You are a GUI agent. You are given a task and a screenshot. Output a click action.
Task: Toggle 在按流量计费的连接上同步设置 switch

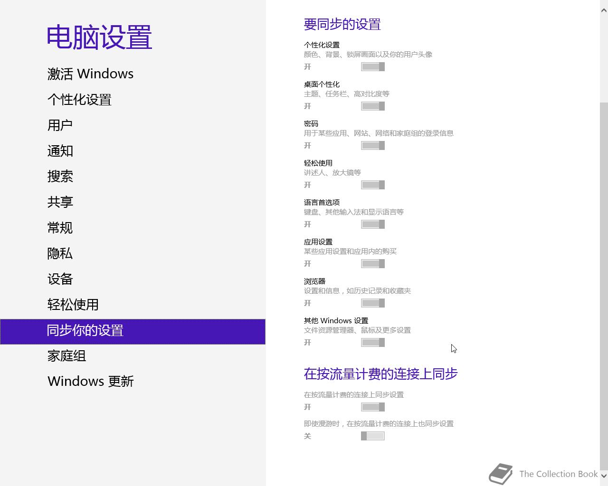(373, 407)
